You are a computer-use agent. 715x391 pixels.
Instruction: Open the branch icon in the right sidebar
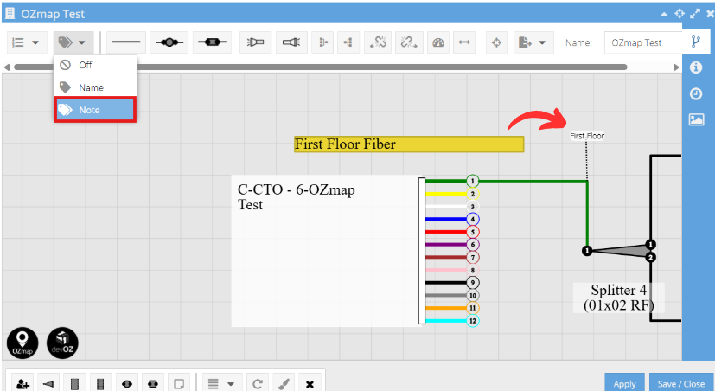pyautogui.click(x=696, y=42)
